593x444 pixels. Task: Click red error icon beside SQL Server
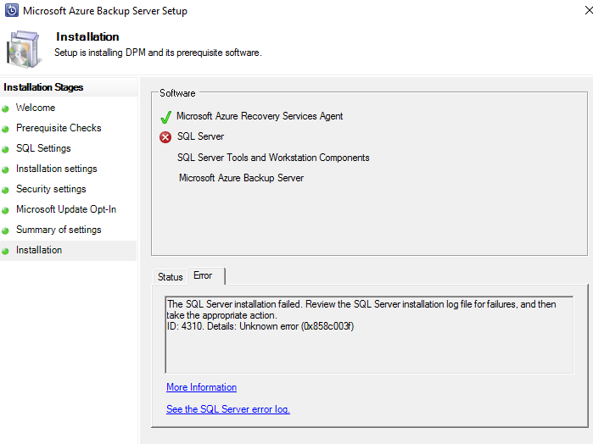(165, 136)
